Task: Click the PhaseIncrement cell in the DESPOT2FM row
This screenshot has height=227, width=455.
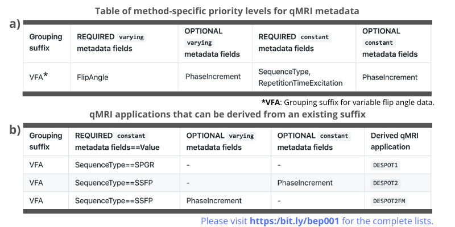Action: tap(214, 201)
